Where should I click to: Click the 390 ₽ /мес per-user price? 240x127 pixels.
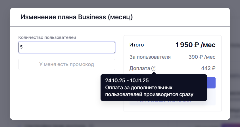(x=202, y=57)
